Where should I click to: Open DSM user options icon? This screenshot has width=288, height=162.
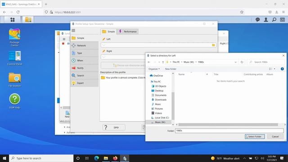[266, 19]
